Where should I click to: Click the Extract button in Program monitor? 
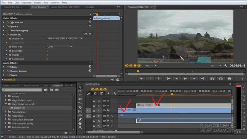pyautogui.click(x=221, y=78)
